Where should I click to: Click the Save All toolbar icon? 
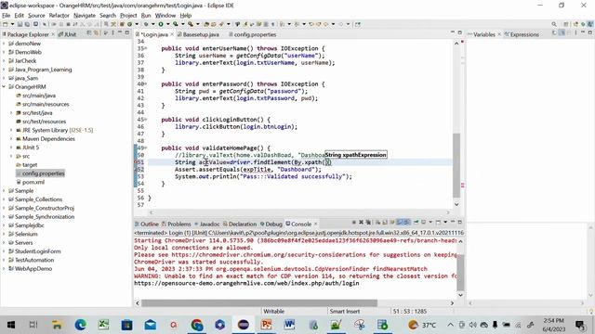27,24
